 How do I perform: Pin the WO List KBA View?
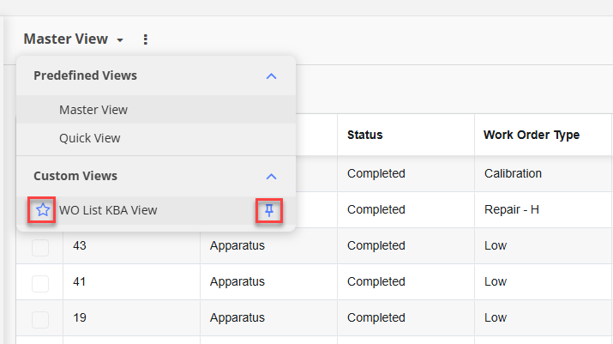coord(269,210)
